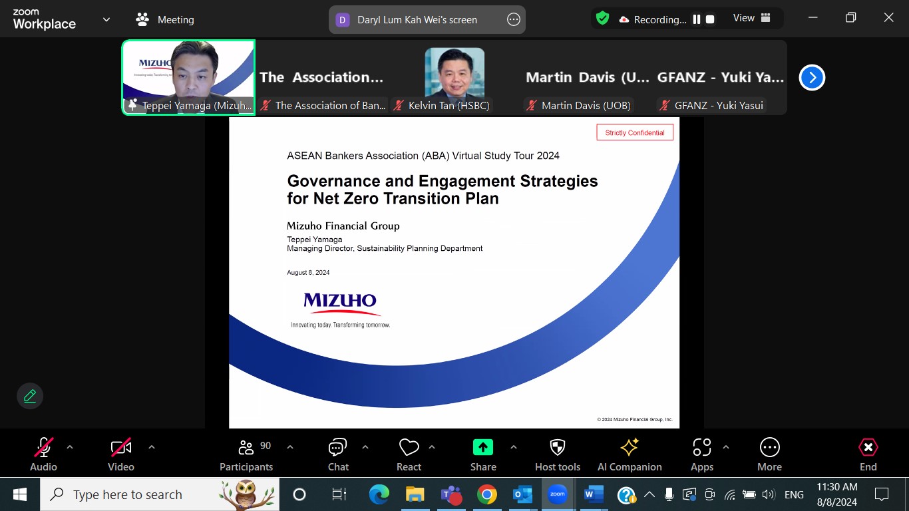909x511 pixels.
Task: Pause the meeting recording
Action: click(x=697, y=19)
